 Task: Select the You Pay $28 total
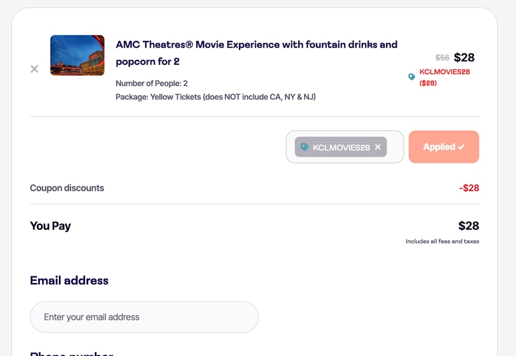click(469, 226)
